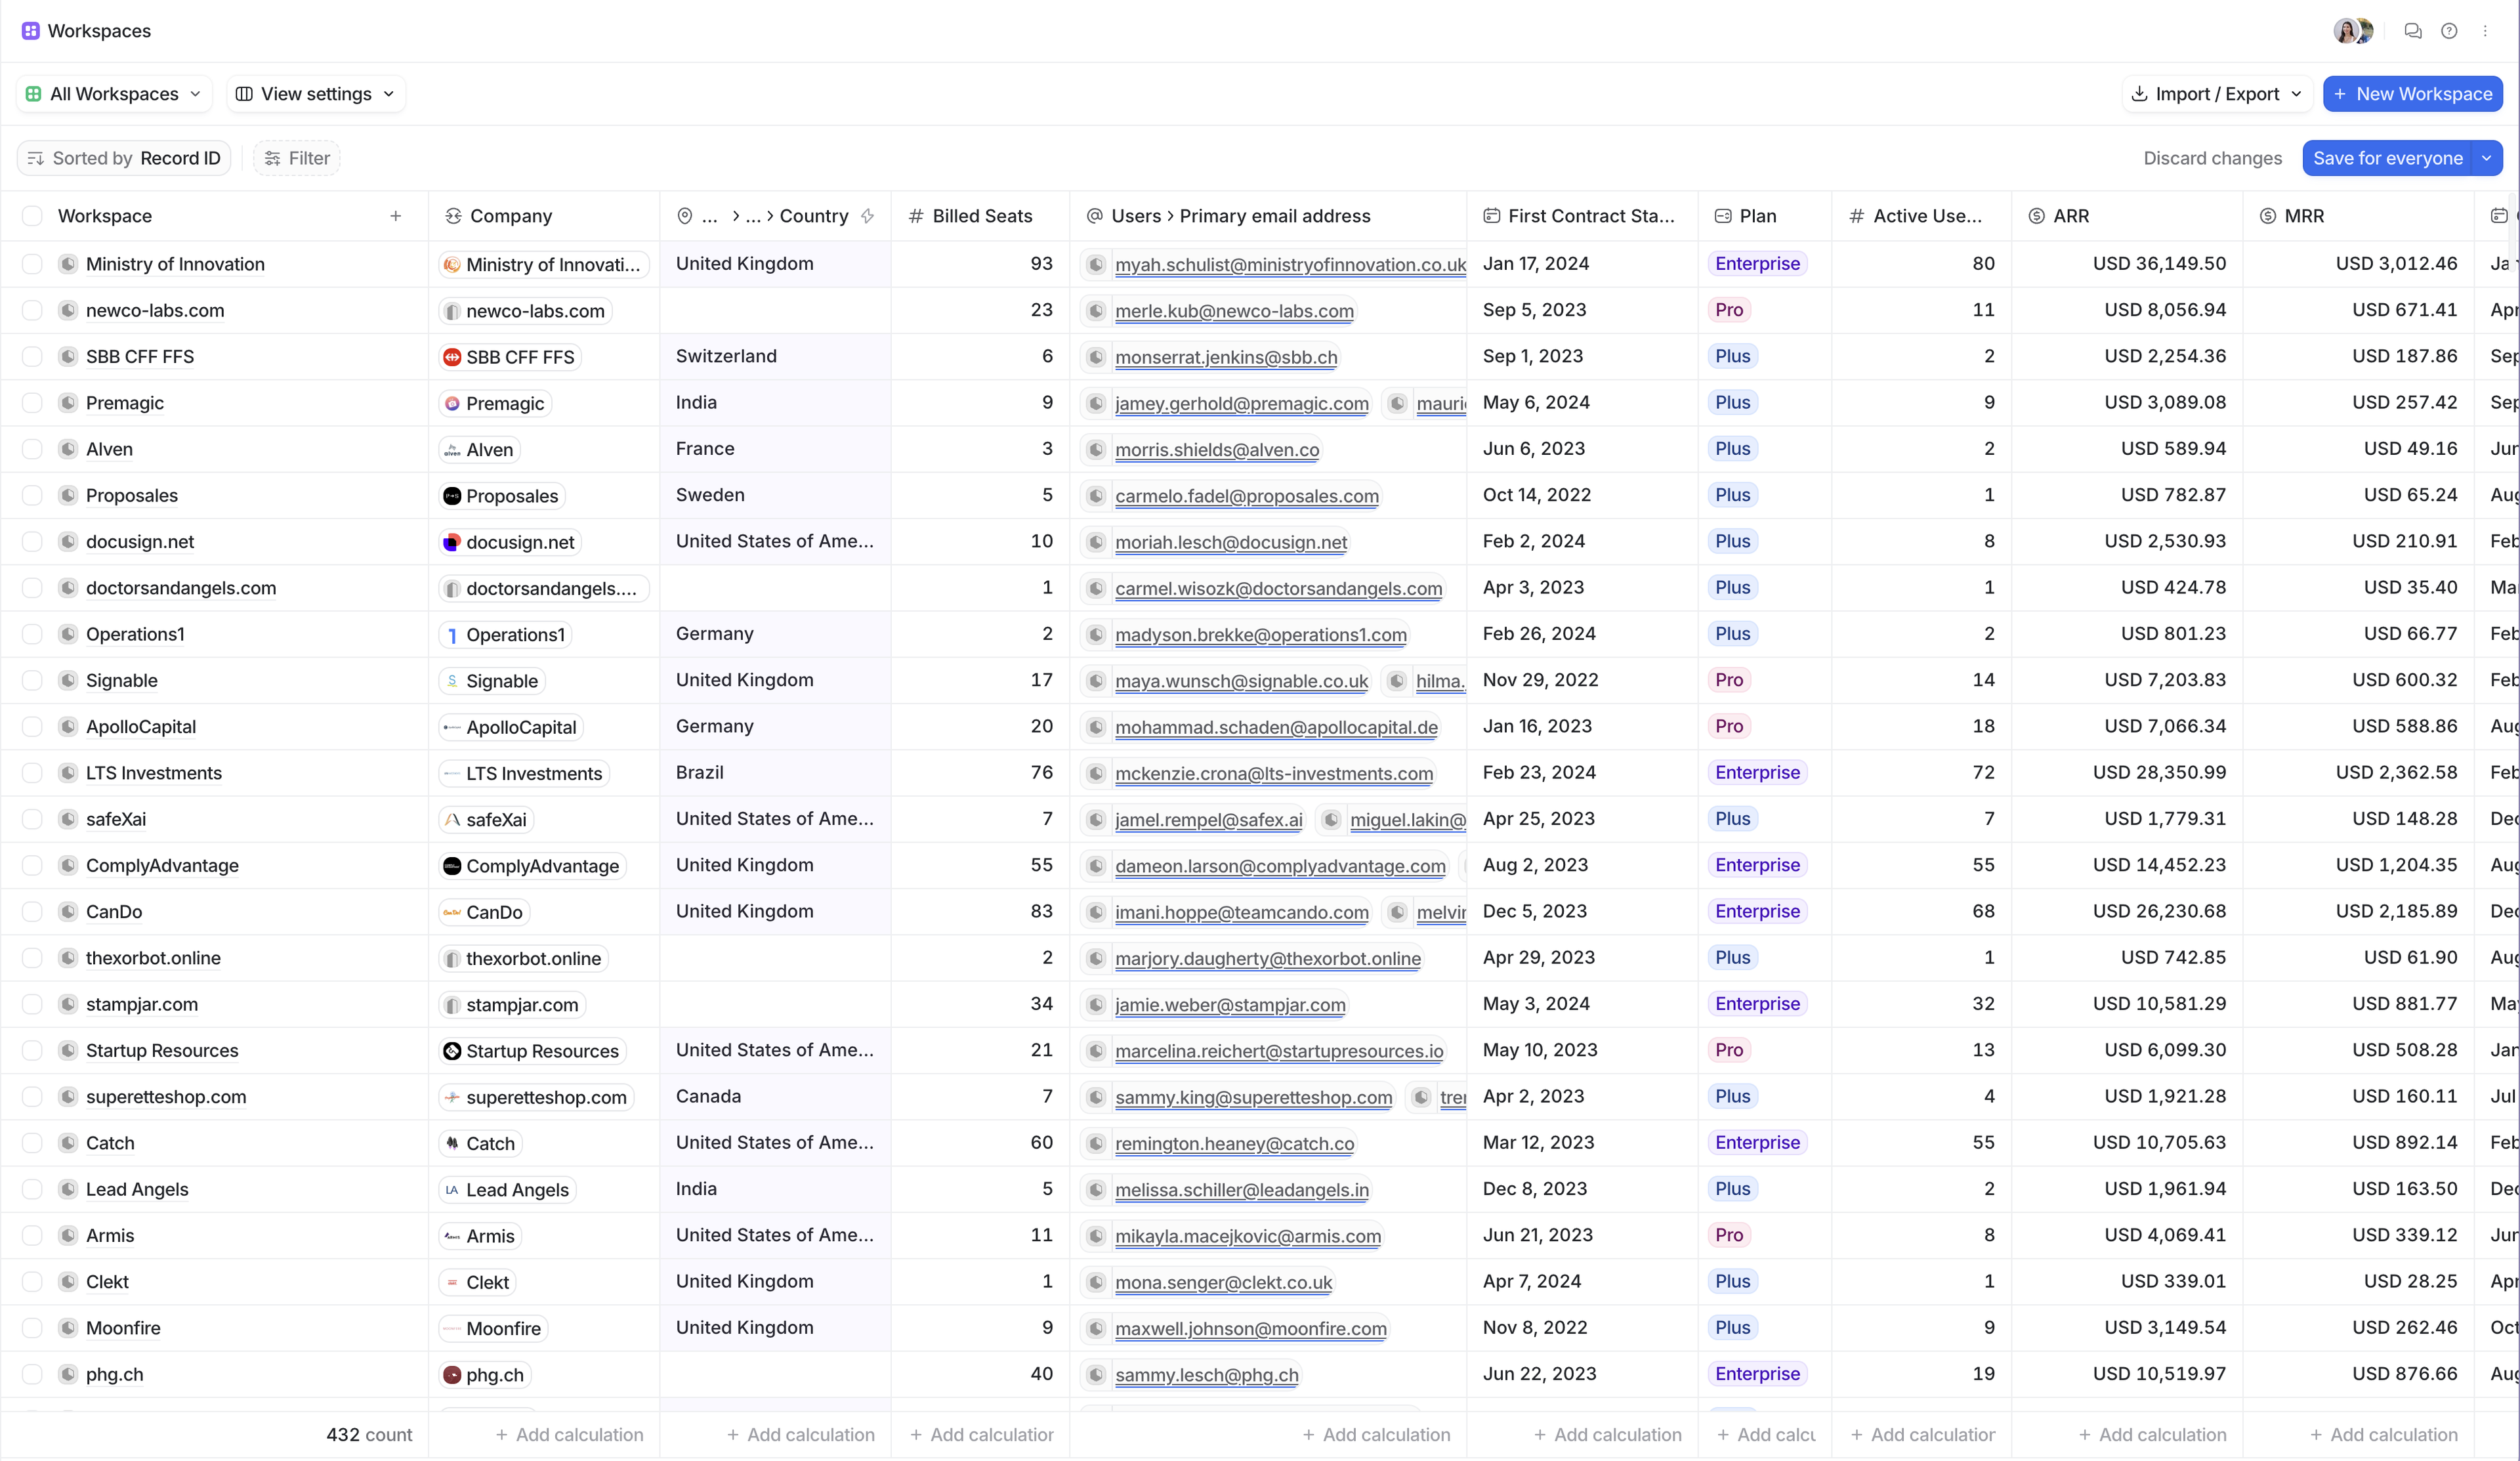Select the Premagic row checkbox
The height and width of the screenshot is (1461, 2520).
pyautogui.click(x=32, y=403)
